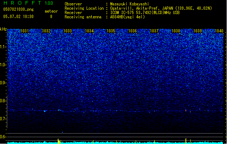Select the A504HB(yagi 4el) antenna text
This screenshot has width=227, height=144.
[x=127, y=17]
